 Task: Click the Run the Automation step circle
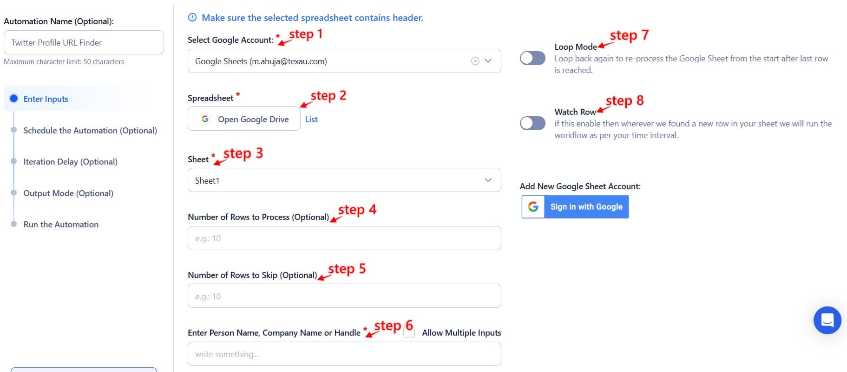tap(14, 224)
